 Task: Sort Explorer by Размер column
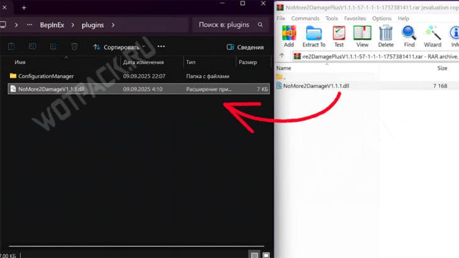[x=248, y=62]
